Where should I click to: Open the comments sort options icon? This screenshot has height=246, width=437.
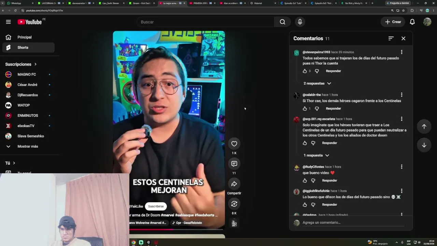391,38
